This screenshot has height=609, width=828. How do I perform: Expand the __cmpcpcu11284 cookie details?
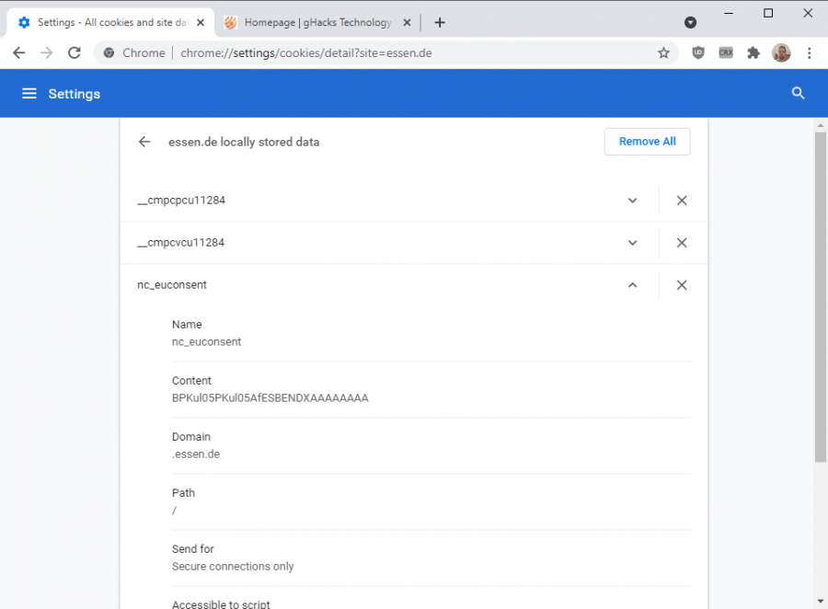633,201
